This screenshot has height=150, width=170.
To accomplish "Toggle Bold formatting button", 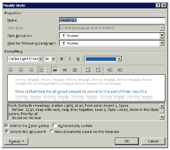I will pos(62,59).
